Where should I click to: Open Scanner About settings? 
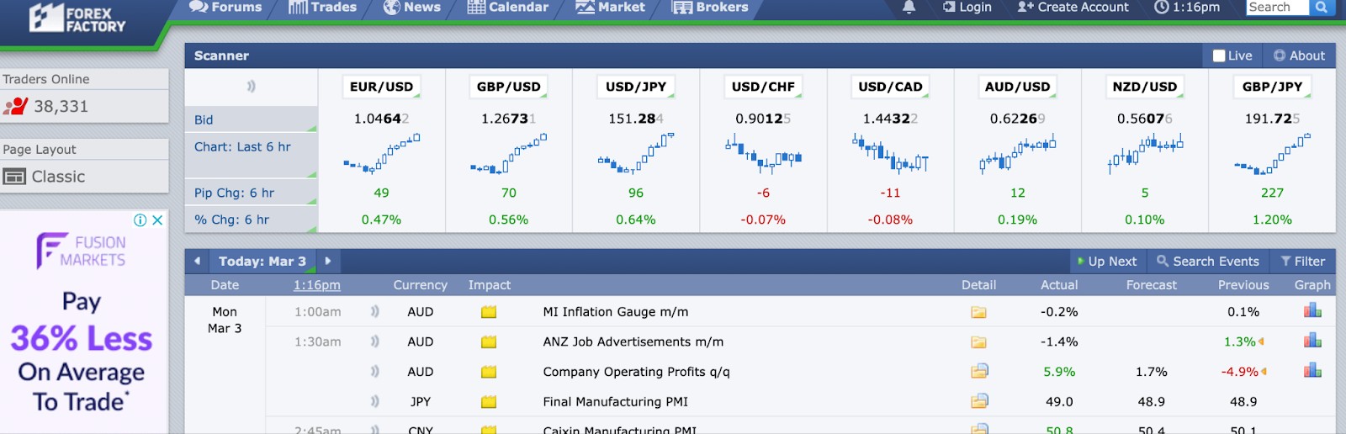pos(1299,56)
